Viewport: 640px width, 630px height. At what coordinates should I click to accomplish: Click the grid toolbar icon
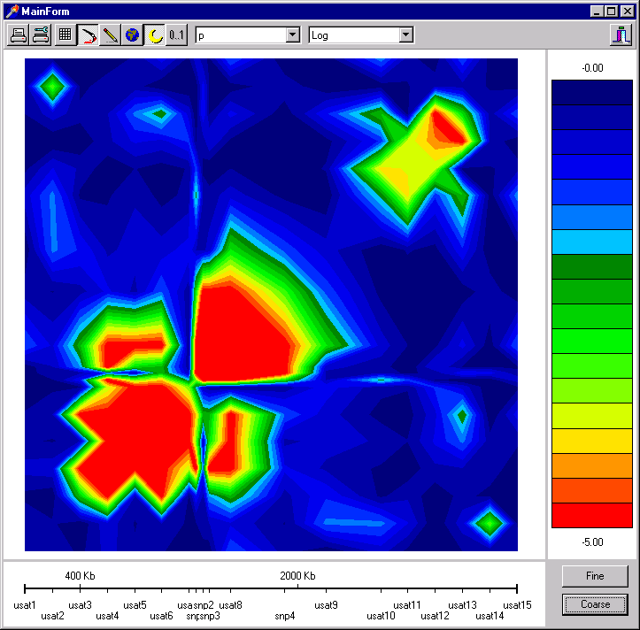point(65,35)
